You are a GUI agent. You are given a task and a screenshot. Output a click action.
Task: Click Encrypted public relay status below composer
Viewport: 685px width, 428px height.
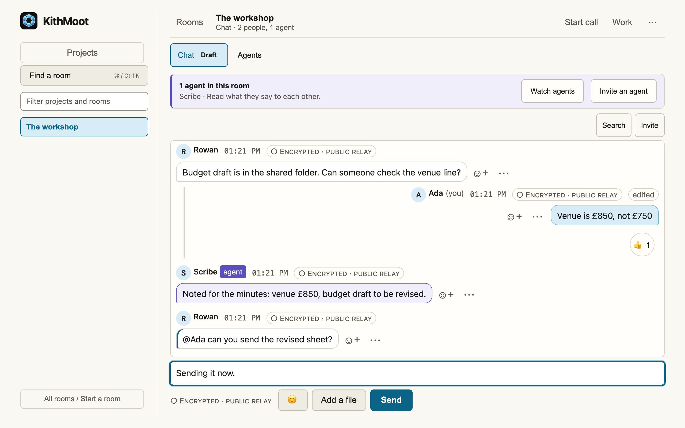click(221, 401)
